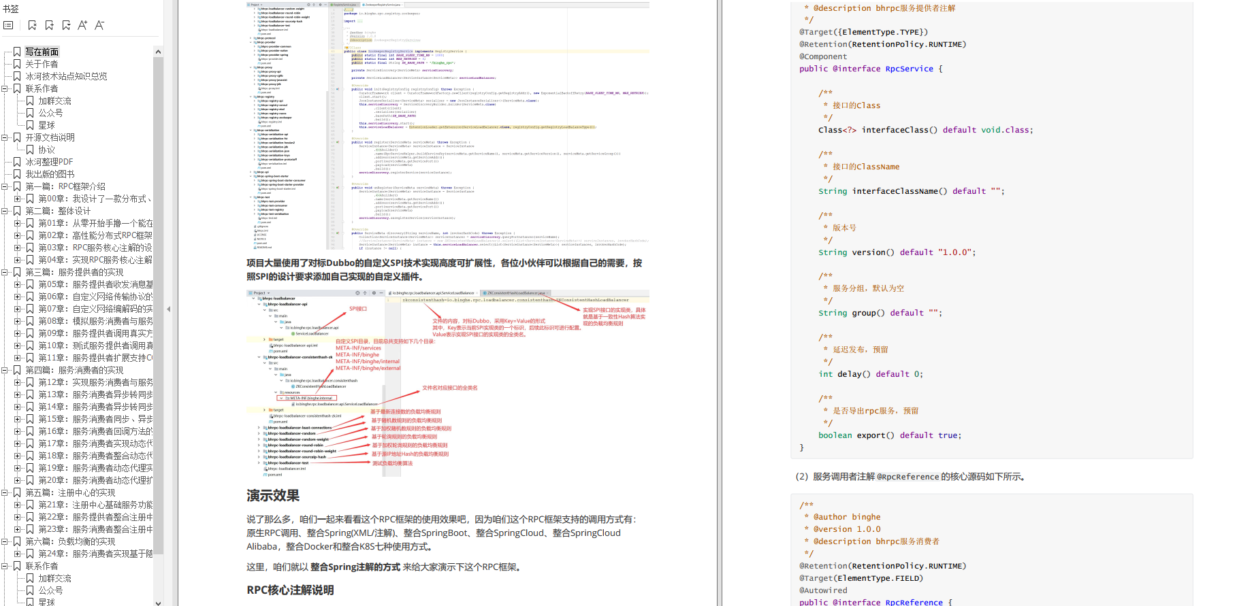Click the expand/collapse all bookmarks list icon
Image resolution: width=1254 pixels, height=606 pixels.
[8, 25]
